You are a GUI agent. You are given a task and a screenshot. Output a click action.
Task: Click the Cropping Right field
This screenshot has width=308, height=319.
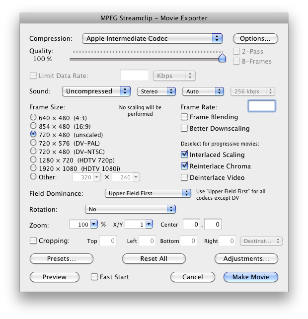[227, 241]
